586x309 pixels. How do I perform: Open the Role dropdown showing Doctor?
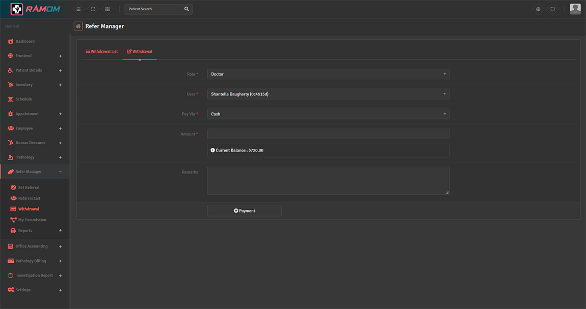tap(328, 74)
